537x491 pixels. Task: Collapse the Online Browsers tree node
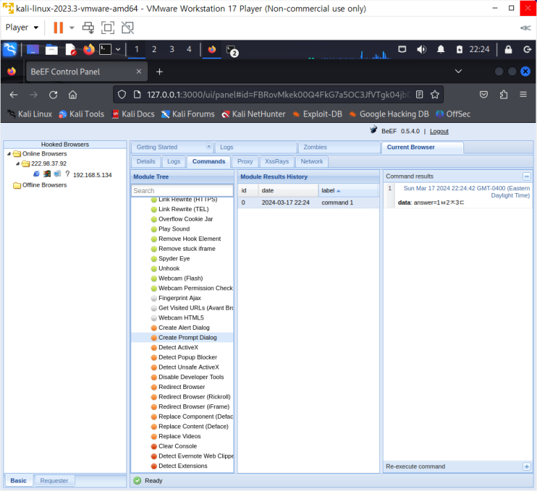coord(9,153)
